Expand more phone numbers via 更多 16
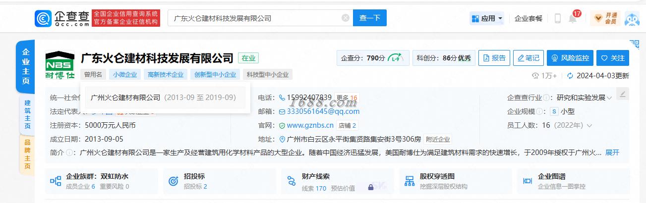This screenshot has width=646, height=203. [347, 98]
